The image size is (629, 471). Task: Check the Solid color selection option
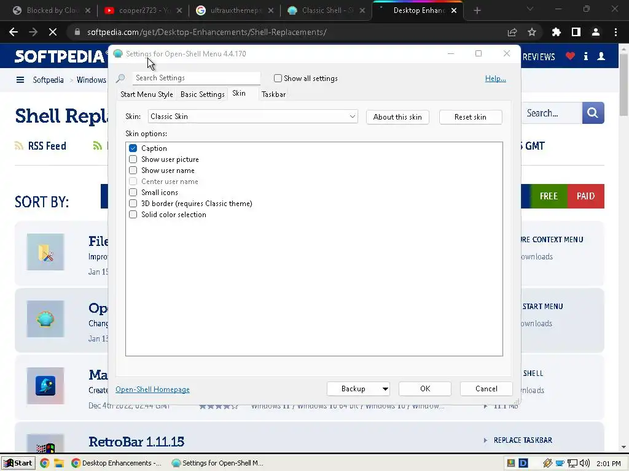[133, 214]
